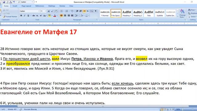Viewport: 197px width, 111px height.
Task: Expand the numbering list dropdown arrow
Action: [x=69, y=11]
